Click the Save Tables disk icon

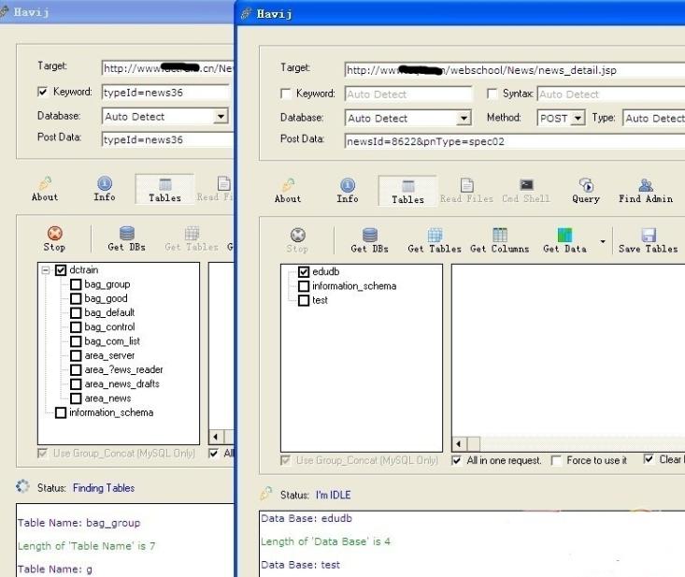point(649,235)
